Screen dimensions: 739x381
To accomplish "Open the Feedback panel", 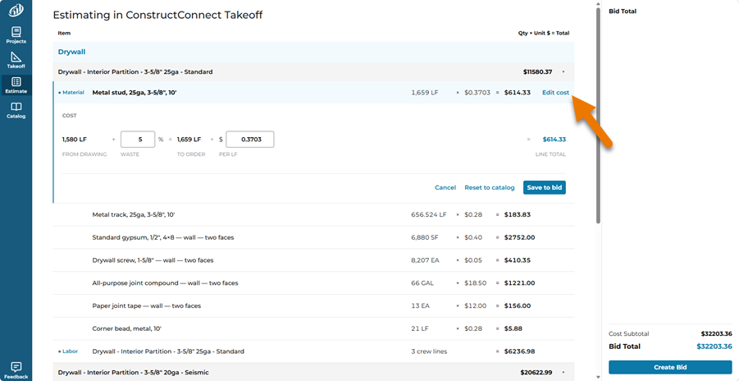I will 16,370.
